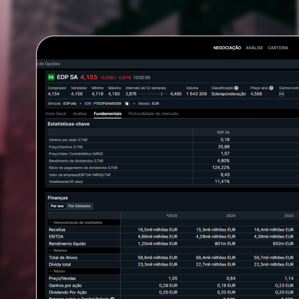Open help icon next to Preço-alvo

point(271,88)
